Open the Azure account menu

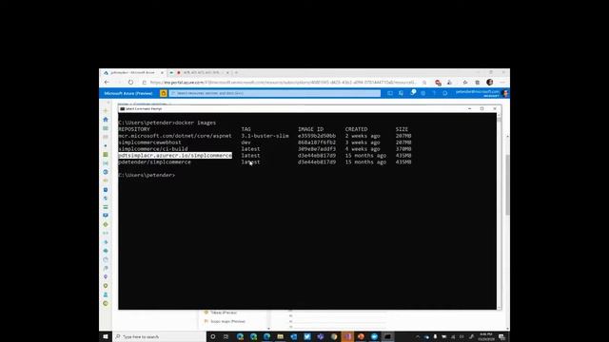[481, 93]
